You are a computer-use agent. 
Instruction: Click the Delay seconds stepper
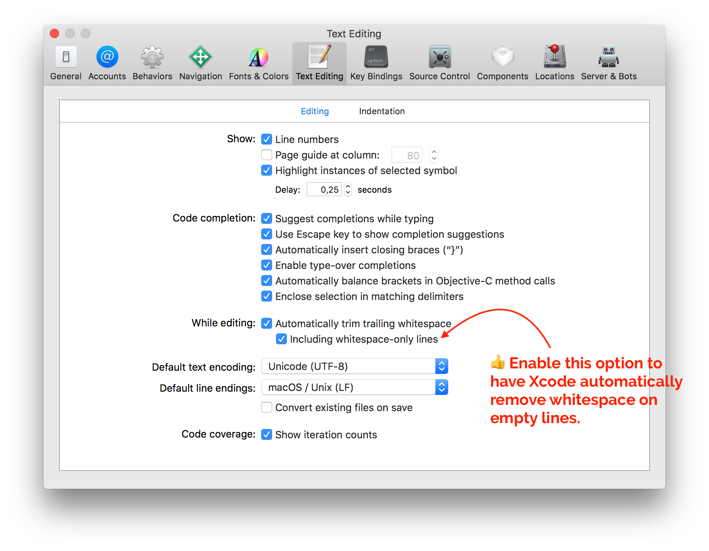point(348,189)
